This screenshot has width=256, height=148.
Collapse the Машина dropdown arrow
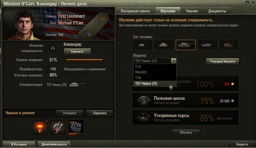(173, 61)
